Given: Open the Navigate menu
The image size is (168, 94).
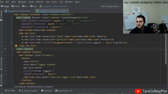Looking at the screenshot, I should (x=22, y=2).
